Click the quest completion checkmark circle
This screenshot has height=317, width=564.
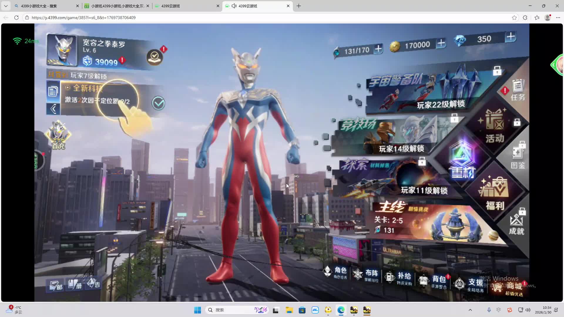click(x=158, y=103)
